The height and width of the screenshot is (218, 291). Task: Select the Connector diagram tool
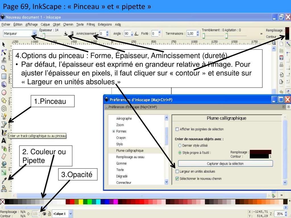(x=4, y=188)
